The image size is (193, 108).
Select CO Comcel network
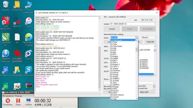point(123,97)
